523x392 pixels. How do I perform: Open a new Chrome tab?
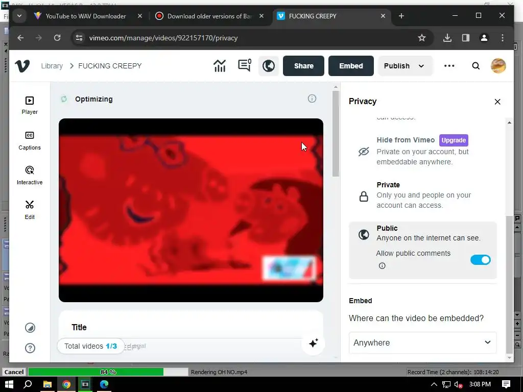pyautogui.click(x=401, y=16)
